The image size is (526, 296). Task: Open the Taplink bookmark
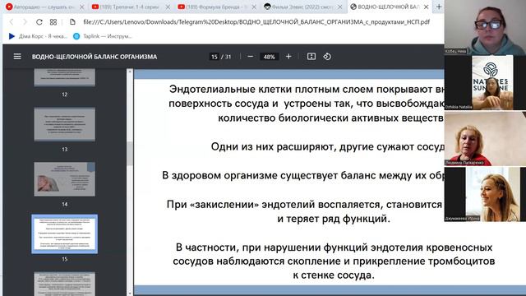pyautogui.click(x=102, y=36)
